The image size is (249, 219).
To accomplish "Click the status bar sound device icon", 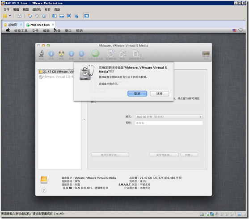I will click(217, 214).
